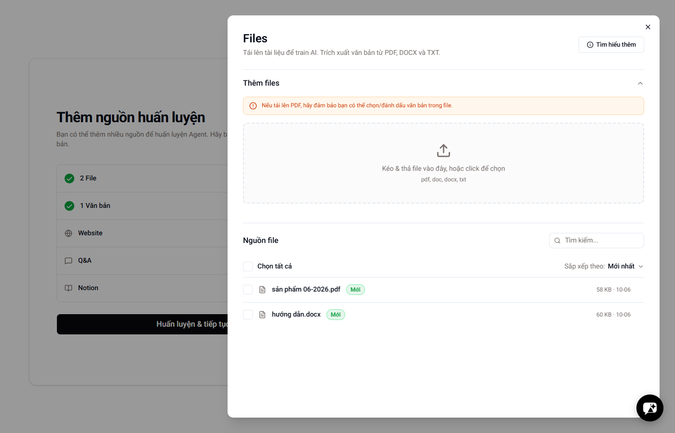Click the Mới badge on sản phẩm 06-2026.pdf
The height and width of the screenshot is (433, 675).
point(355,290)
